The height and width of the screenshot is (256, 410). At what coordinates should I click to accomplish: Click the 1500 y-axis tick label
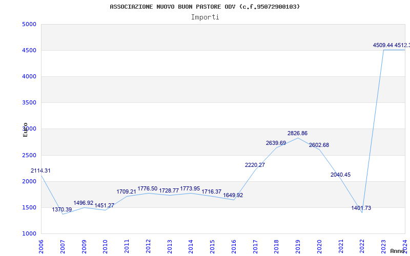coord(29,208)
